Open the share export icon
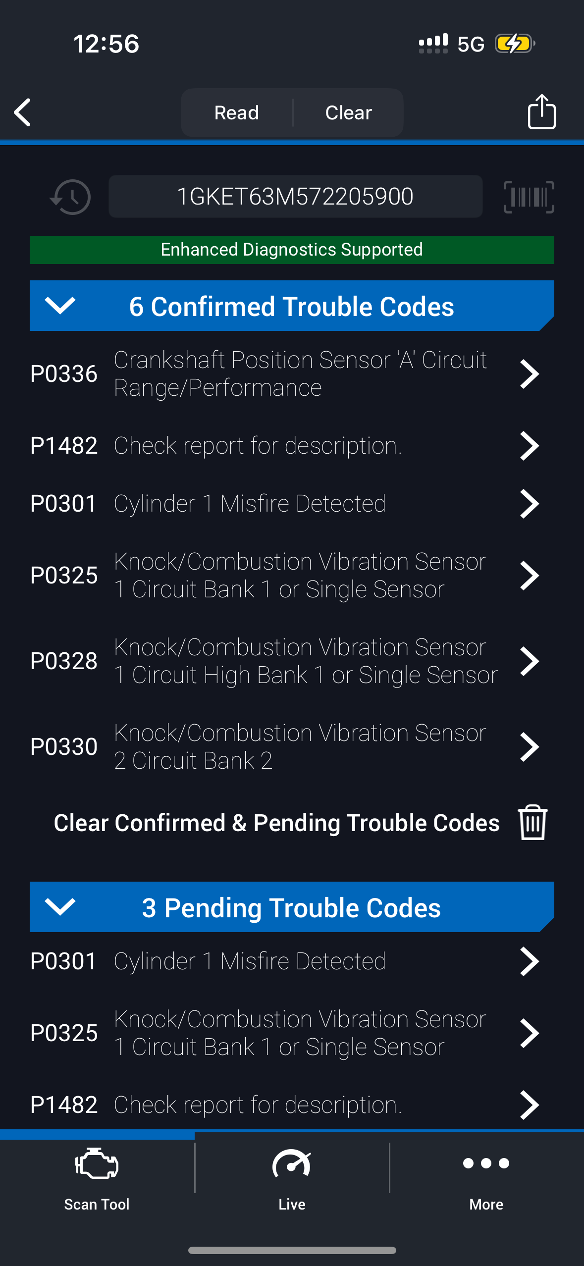This screenshot has width=584, height=1266. pos(541,112)
